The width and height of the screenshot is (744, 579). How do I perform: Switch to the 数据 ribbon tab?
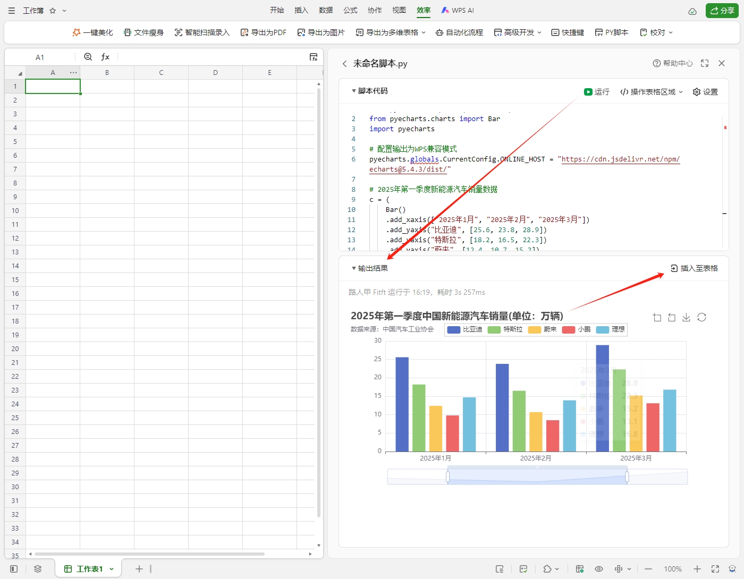[326, 10]
